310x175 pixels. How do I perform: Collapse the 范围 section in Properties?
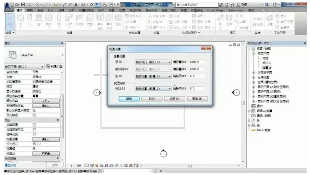[58, 120]
